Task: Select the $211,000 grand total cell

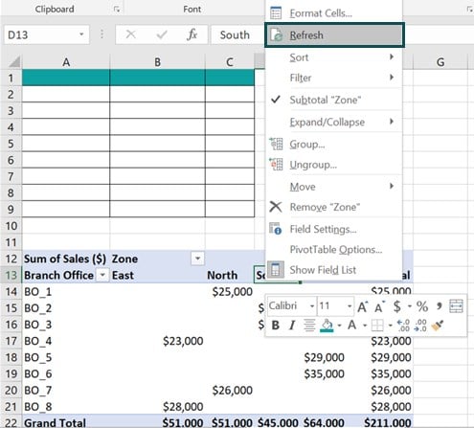Action: pyautogui.click(x=380, y=422)
